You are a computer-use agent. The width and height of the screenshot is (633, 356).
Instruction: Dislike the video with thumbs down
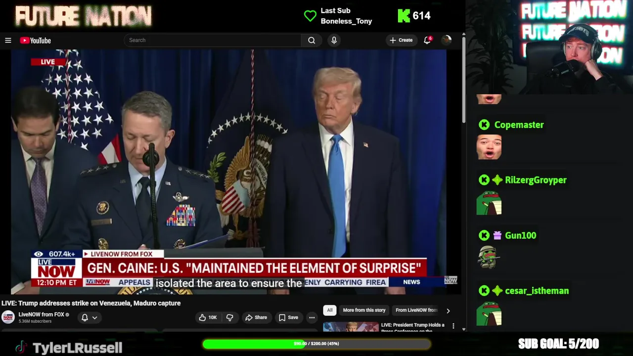tap(229, 317)
